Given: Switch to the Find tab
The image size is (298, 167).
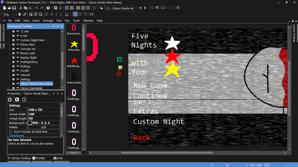Looking at the screenshot, I should coord(58,158).
